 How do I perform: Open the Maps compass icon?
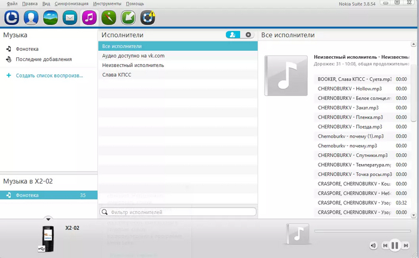(x=109, y=17)
